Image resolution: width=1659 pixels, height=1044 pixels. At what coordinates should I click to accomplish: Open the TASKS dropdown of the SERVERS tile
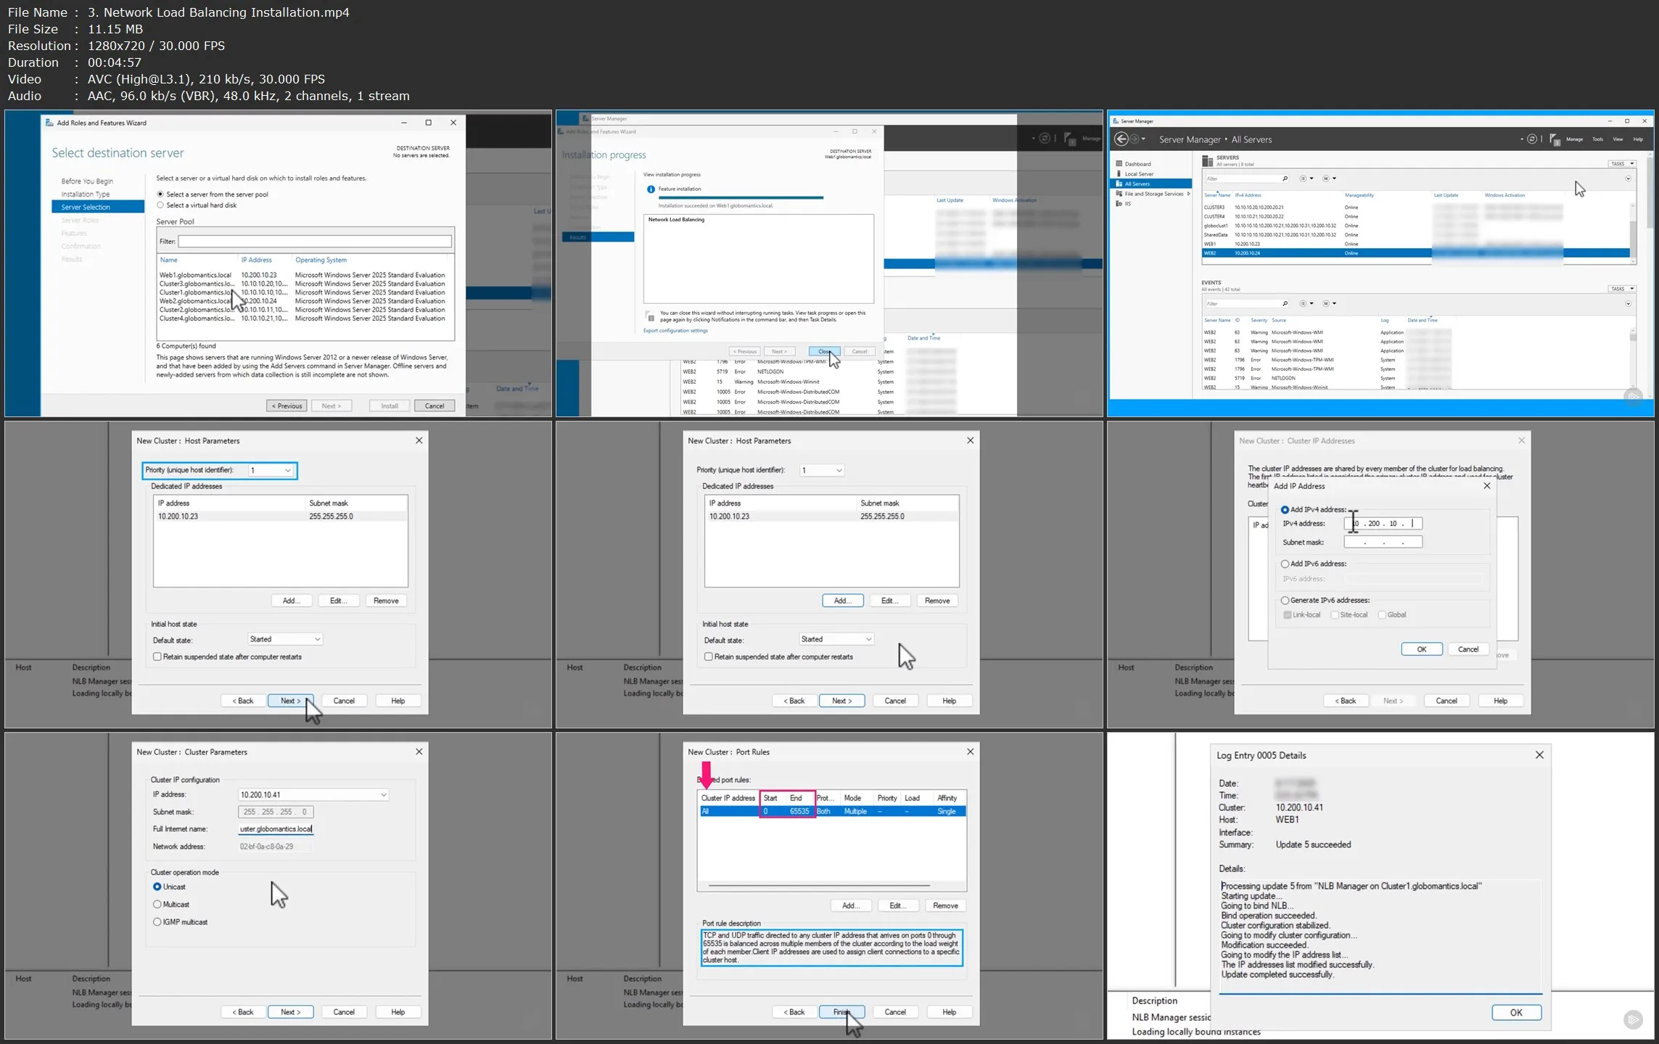[x=1621, y=164]
